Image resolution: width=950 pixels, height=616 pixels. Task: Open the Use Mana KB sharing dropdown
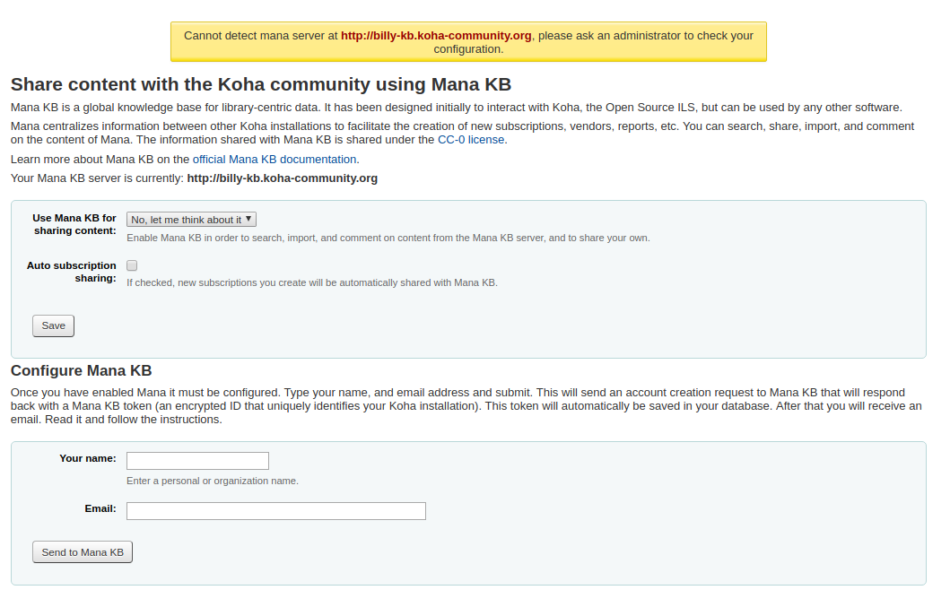click(x=191, y=220)
